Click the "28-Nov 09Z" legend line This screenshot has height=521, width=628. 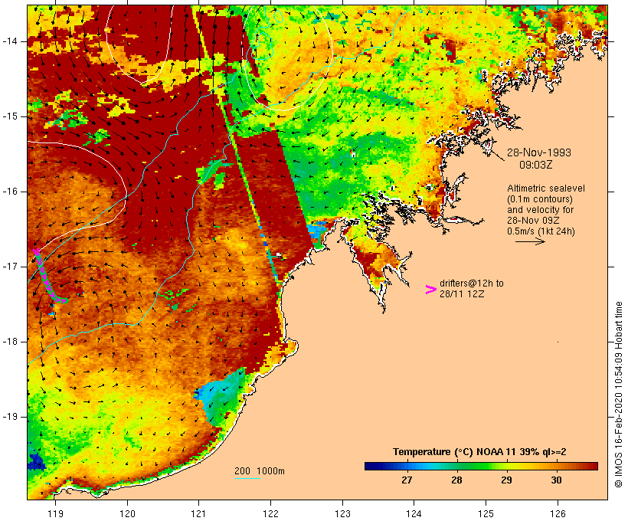coord(533,221)
